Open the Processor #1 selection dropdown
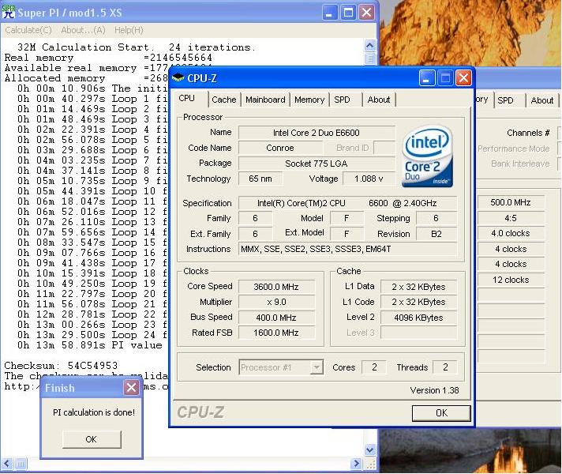Viewport: 562px width, 474px height. tap(316, 367)
